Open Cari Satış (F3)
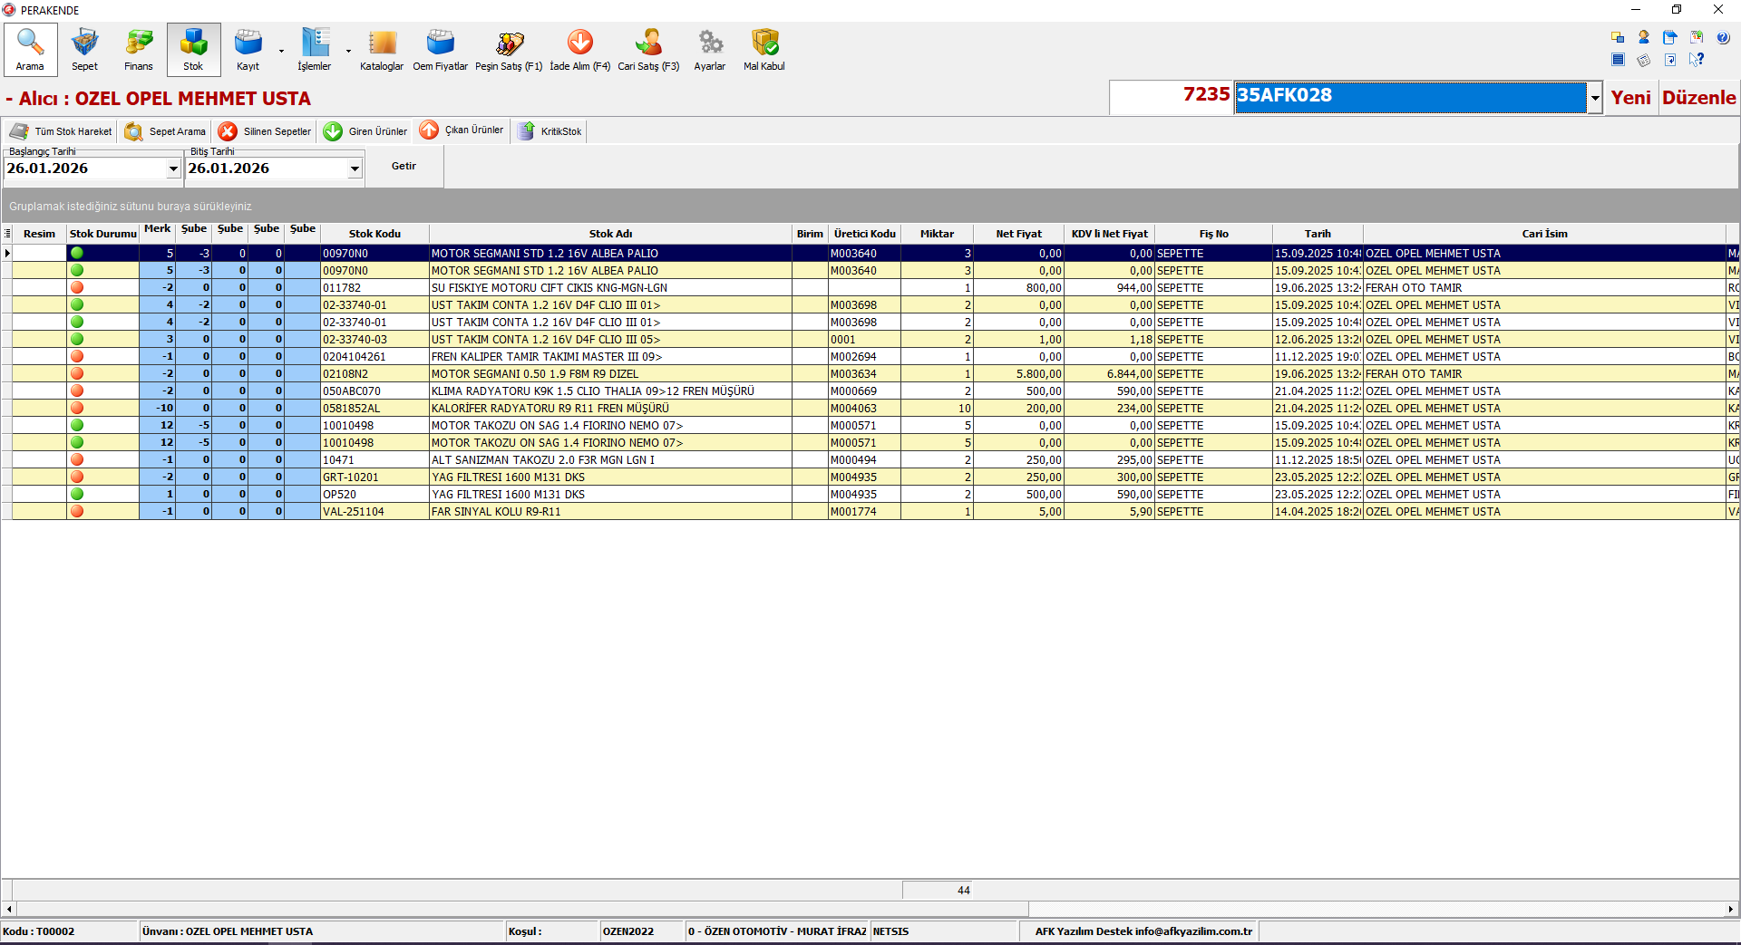This screenshot has height=945, width=1741. [648, 49]
